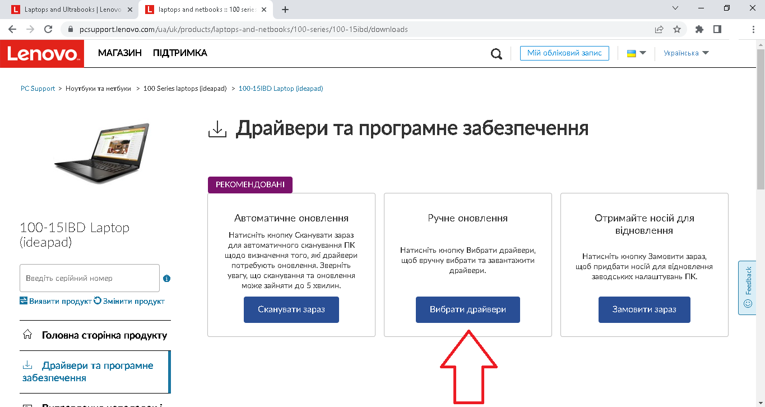Click the Сканувати зараз button
The height and width of the screenshot is (407, 765).
point(291,309)
